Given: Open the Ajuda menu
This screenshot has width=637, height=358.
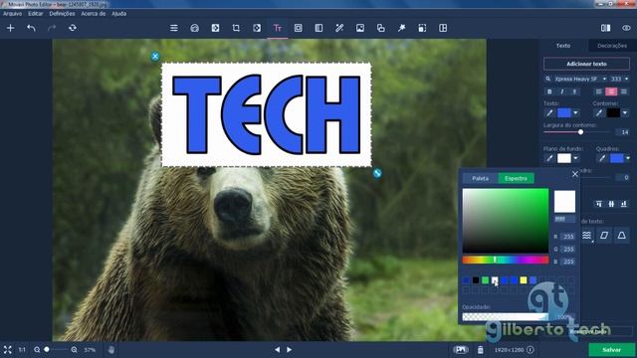Looking at the screenshot, I should [x=119, y=13].
